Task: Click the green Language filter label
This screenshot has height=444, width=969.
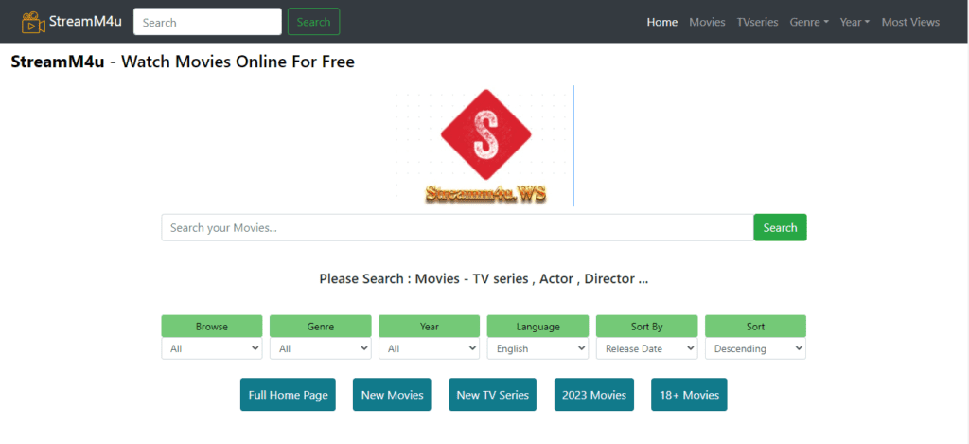Action: [x=537, y=327]
